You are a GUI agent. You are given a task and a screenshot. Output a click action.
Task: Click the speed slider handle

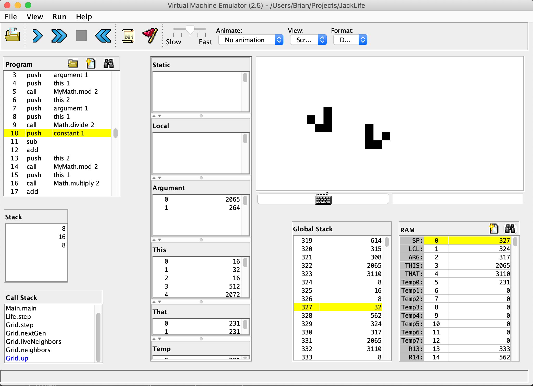point(190,30)
